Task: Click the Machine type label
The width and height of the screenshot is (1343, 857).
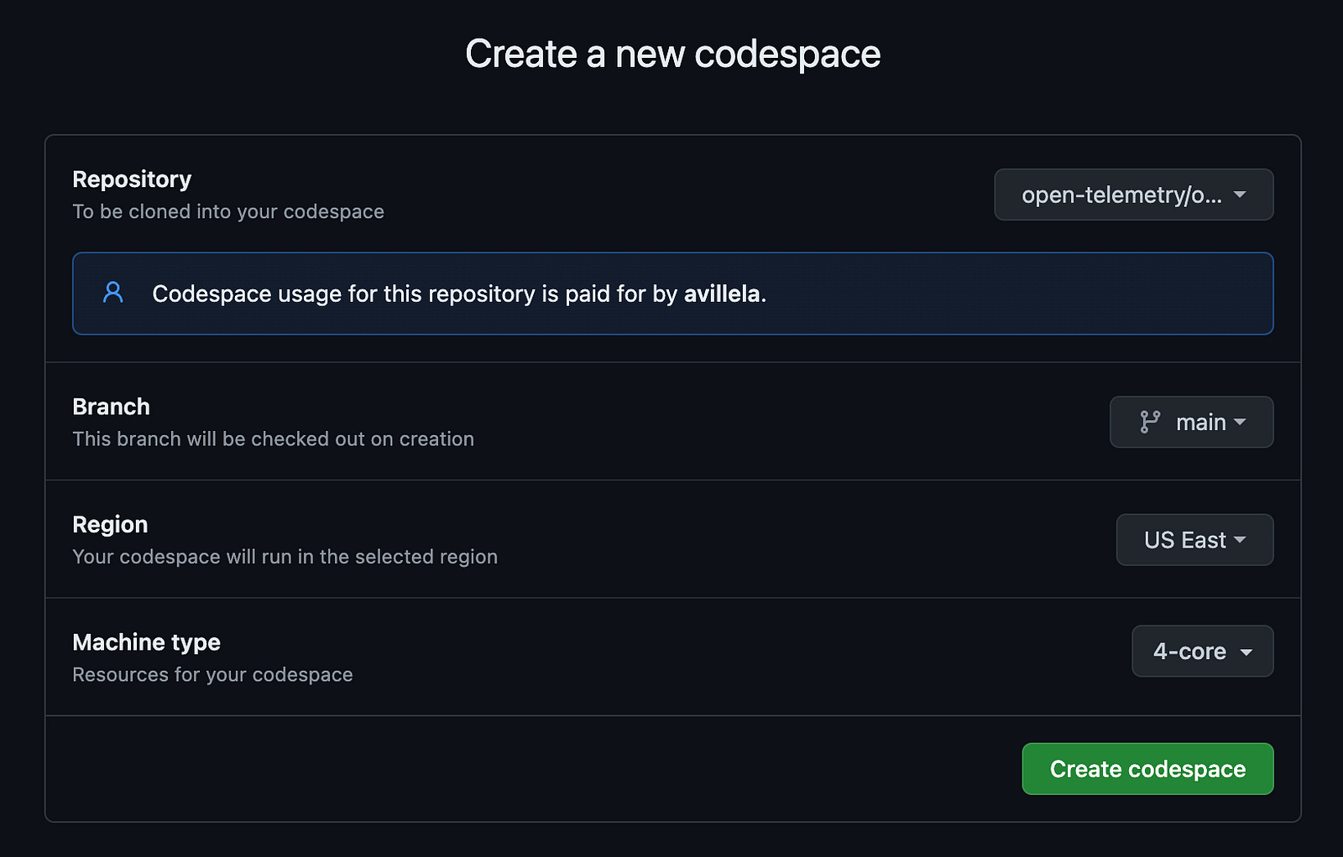Action: point(146,642)
